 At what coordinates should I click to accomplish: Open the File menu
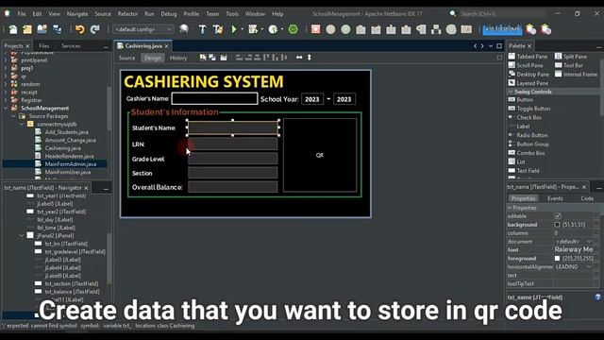22,14
